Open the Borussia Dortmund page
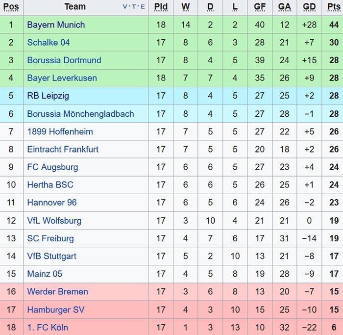This screenshot has width=343, height=335. click(64, 60)
